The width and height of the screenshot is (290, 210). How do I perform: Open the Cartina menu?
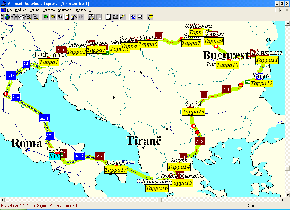34,10
